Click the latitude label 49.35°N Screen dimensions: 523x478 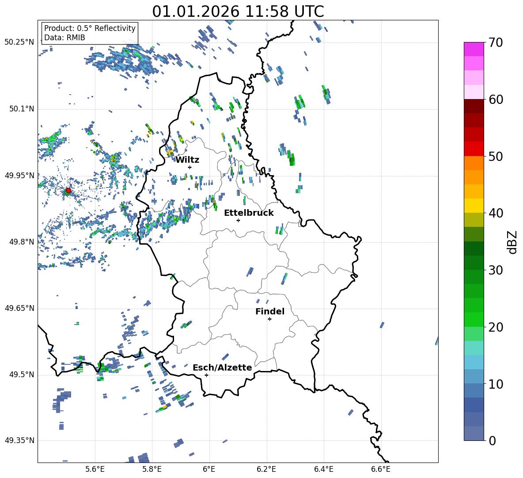click(x=19, y=440)
